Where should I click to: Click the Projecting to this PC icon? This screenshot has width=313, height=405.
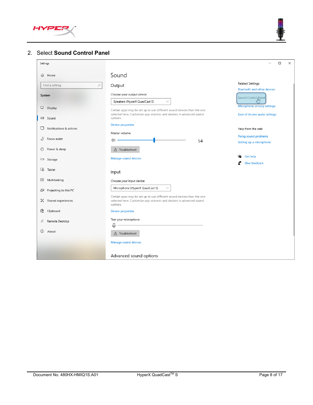(x=42, y=190)
